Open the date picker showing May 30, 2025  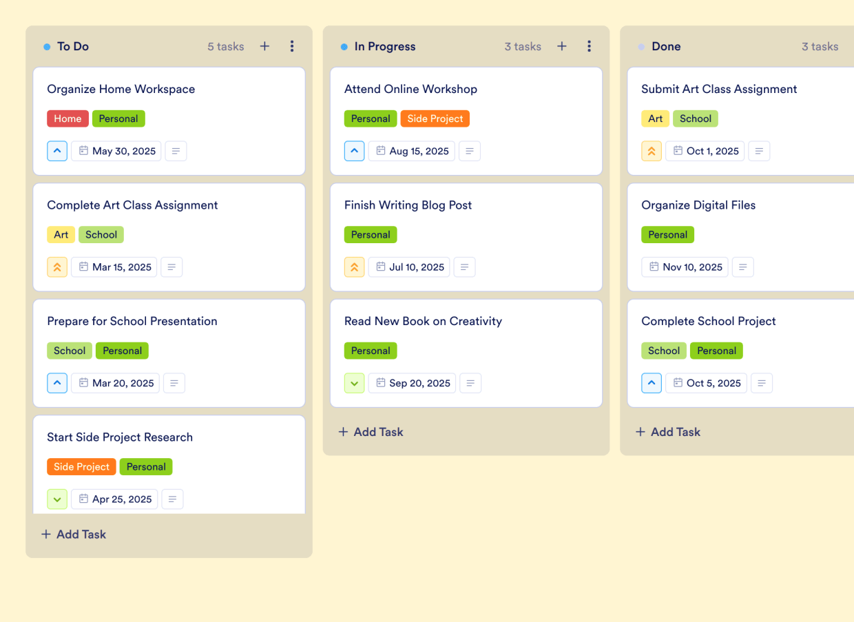(x=116, y=151)
